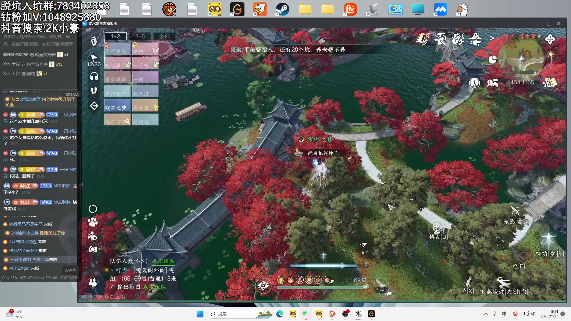The width and height of the screenshot is (571, 321).
Task: Select team member 长大没…
Action: point(145,91)
